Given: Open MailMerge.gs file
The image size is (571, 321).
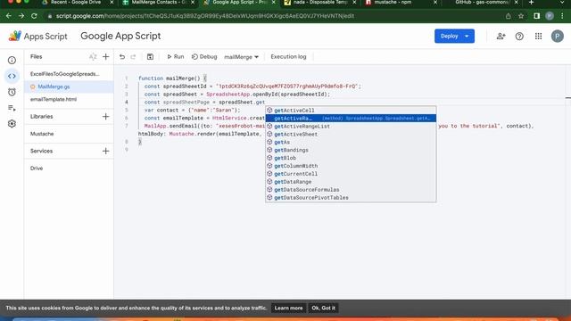Looking at the screenshot, I should [x=69, y=86].
